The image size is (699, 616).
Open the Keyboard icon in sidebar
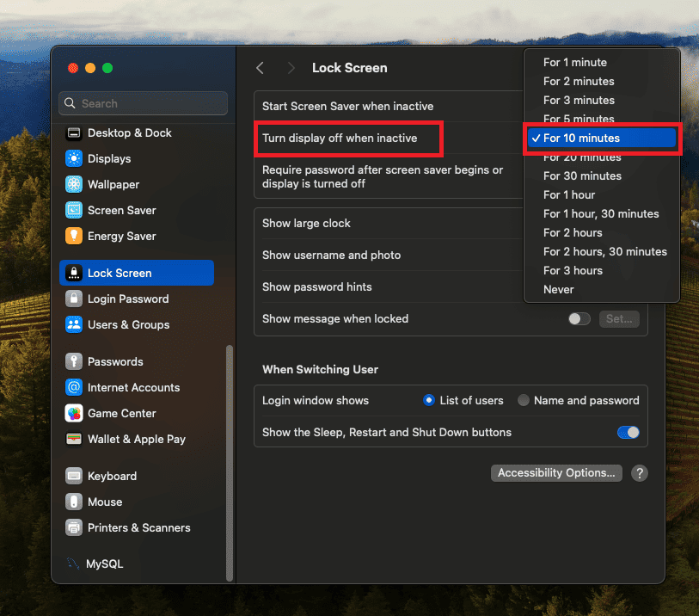click(x=74, y=477)
